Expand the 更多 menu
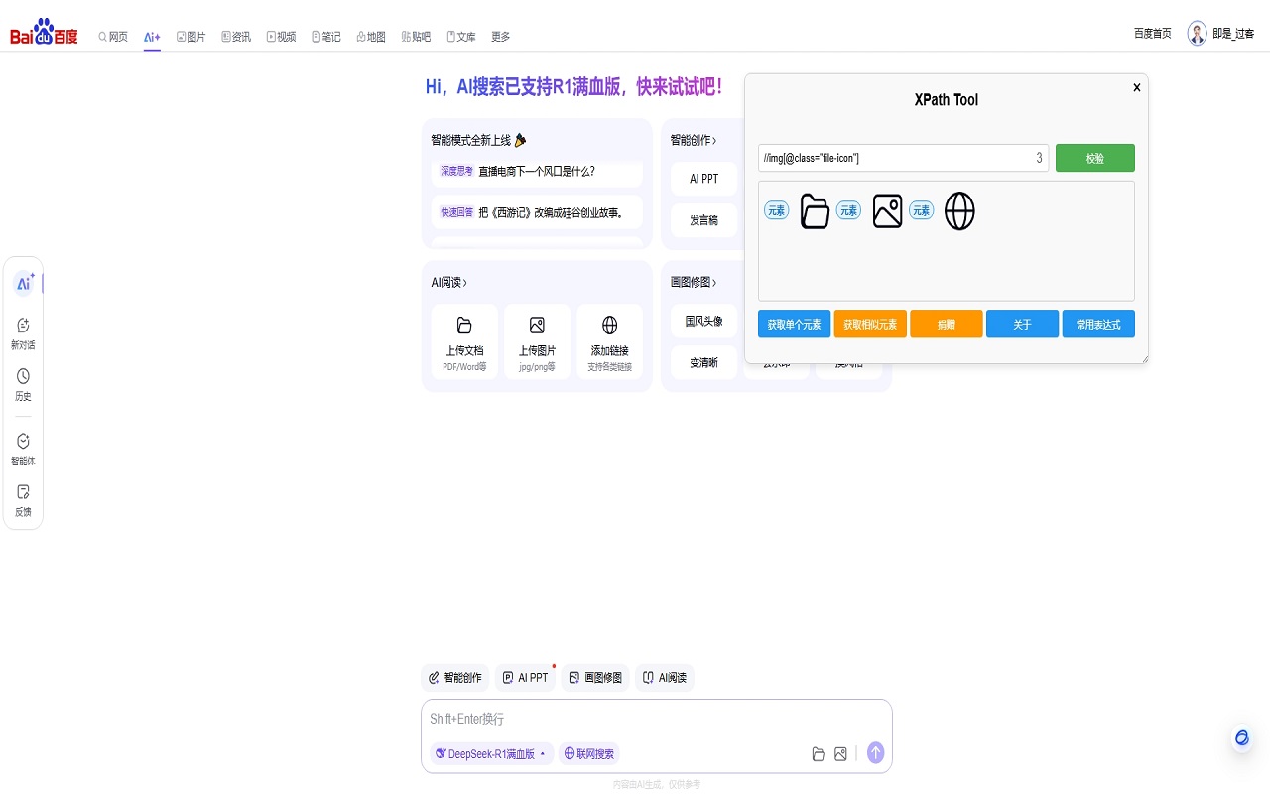The image size is (1270, 794). click(501, 37)
